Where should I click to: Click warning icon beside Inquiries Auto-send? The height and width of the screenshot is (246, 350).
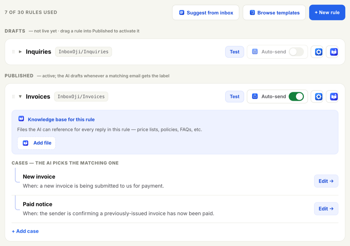click(255, 52)
